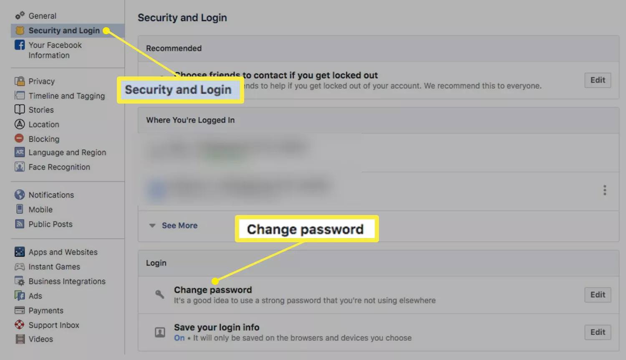The height and width of the screenshot is (360, 626).
Task: Open Apps and Websites settings
Action: coord(63,252)
